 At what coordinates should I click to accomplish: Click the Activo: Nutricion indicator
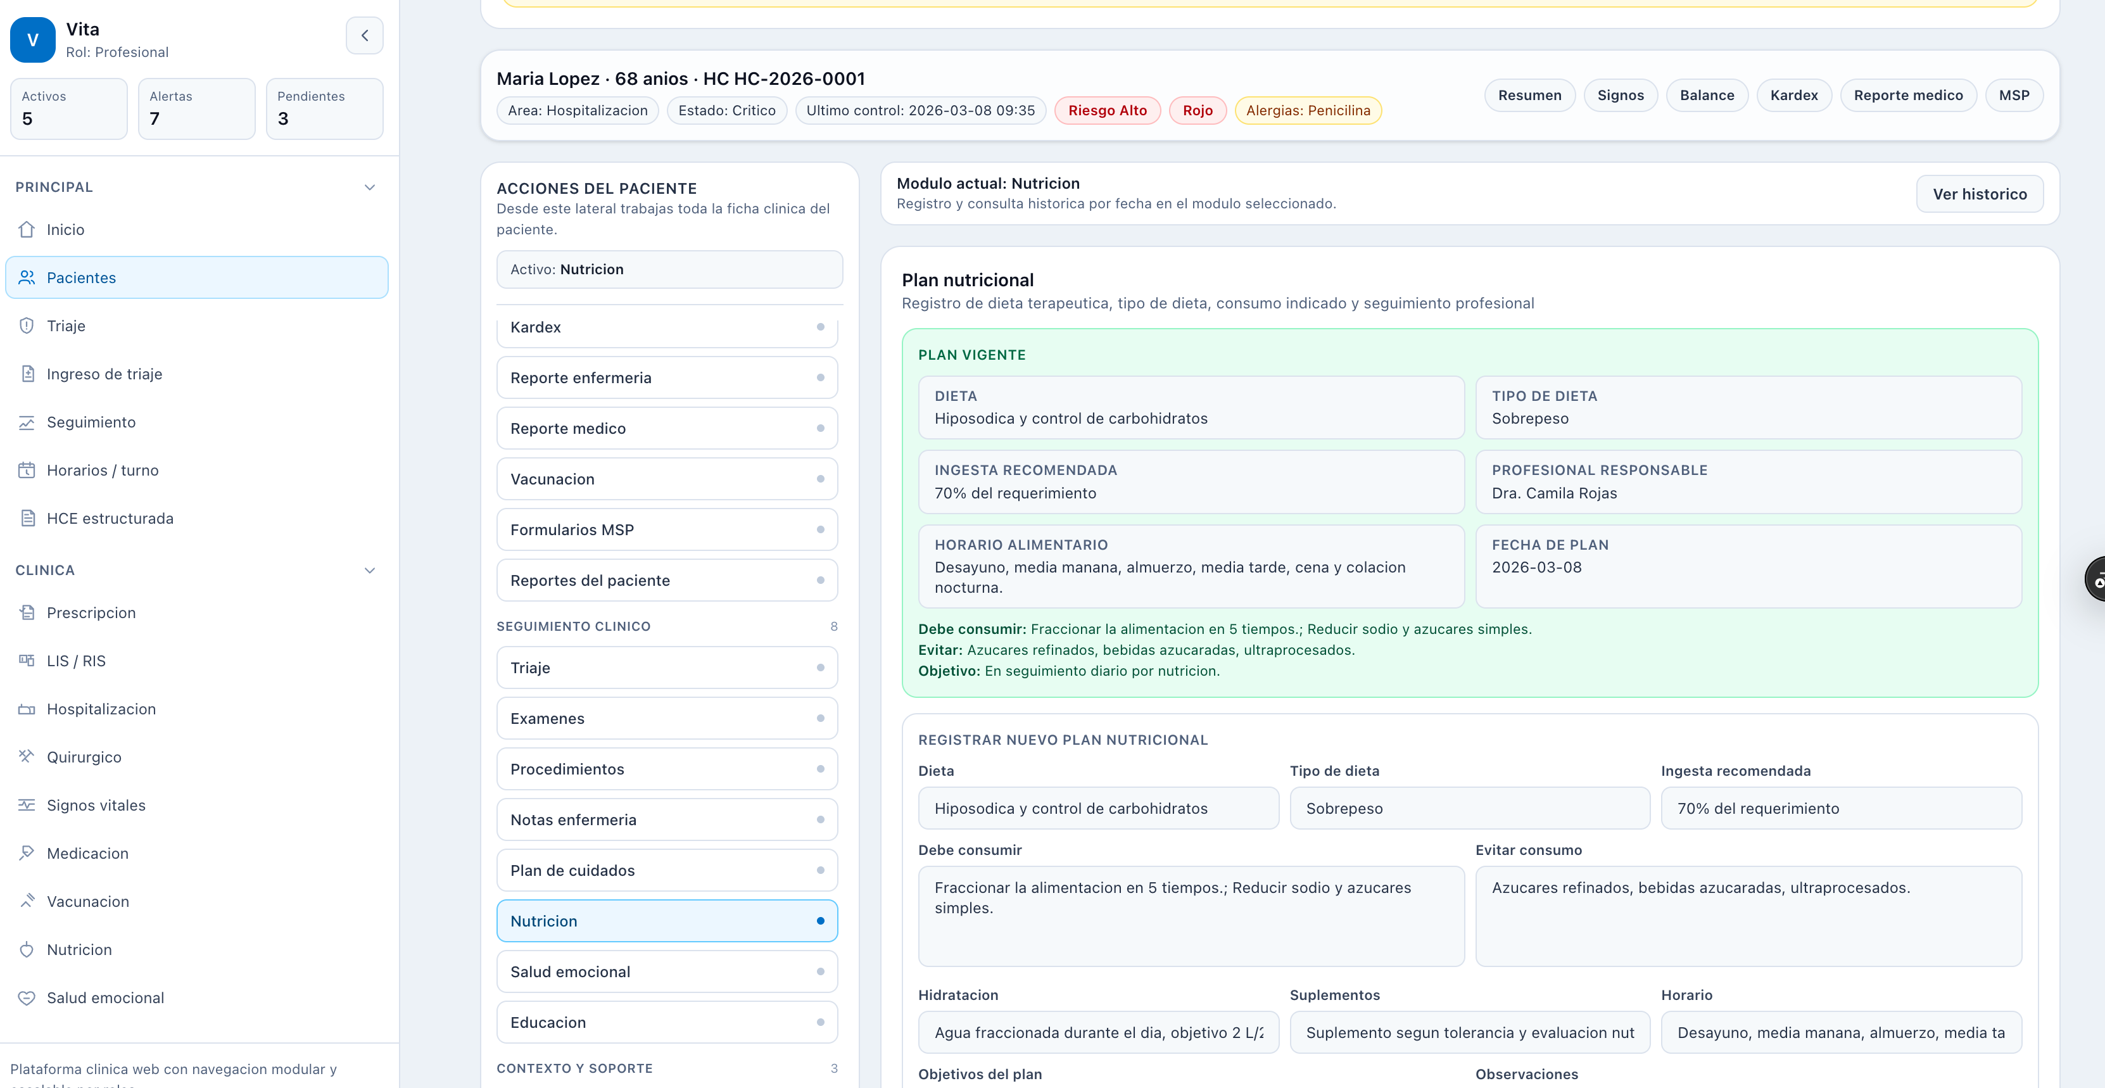coord(669,270)
